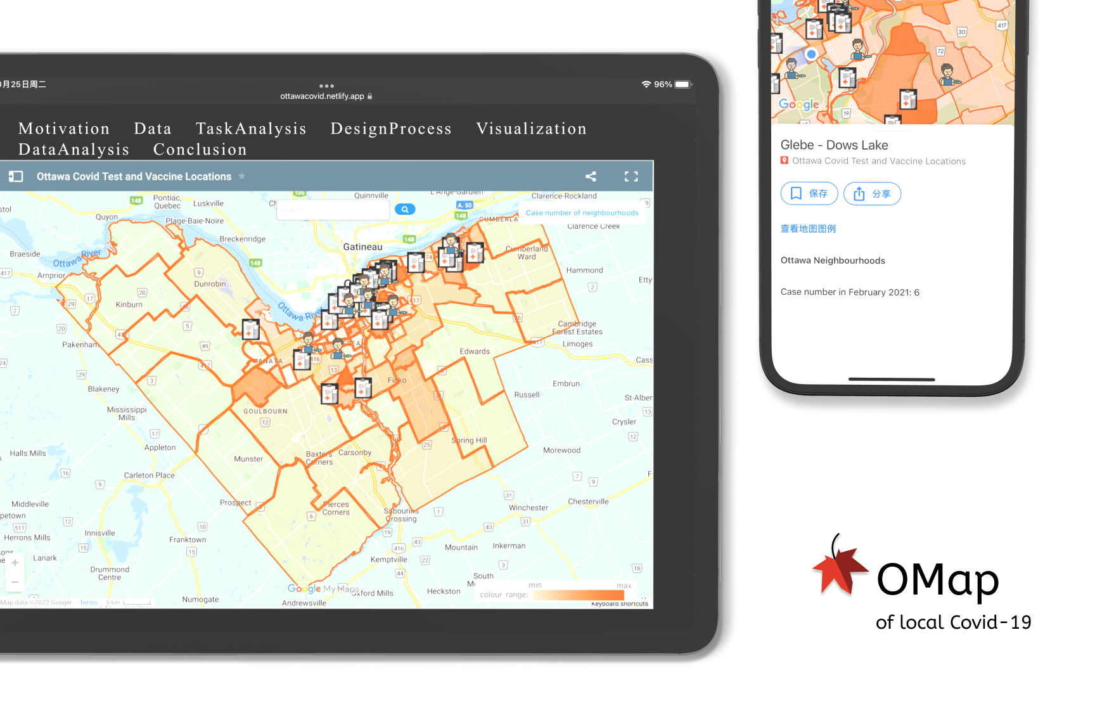Open the DataAnalysis section
Image resolution: width=1095 pixels, height=708 pixels.
click(x=74, y=150)
